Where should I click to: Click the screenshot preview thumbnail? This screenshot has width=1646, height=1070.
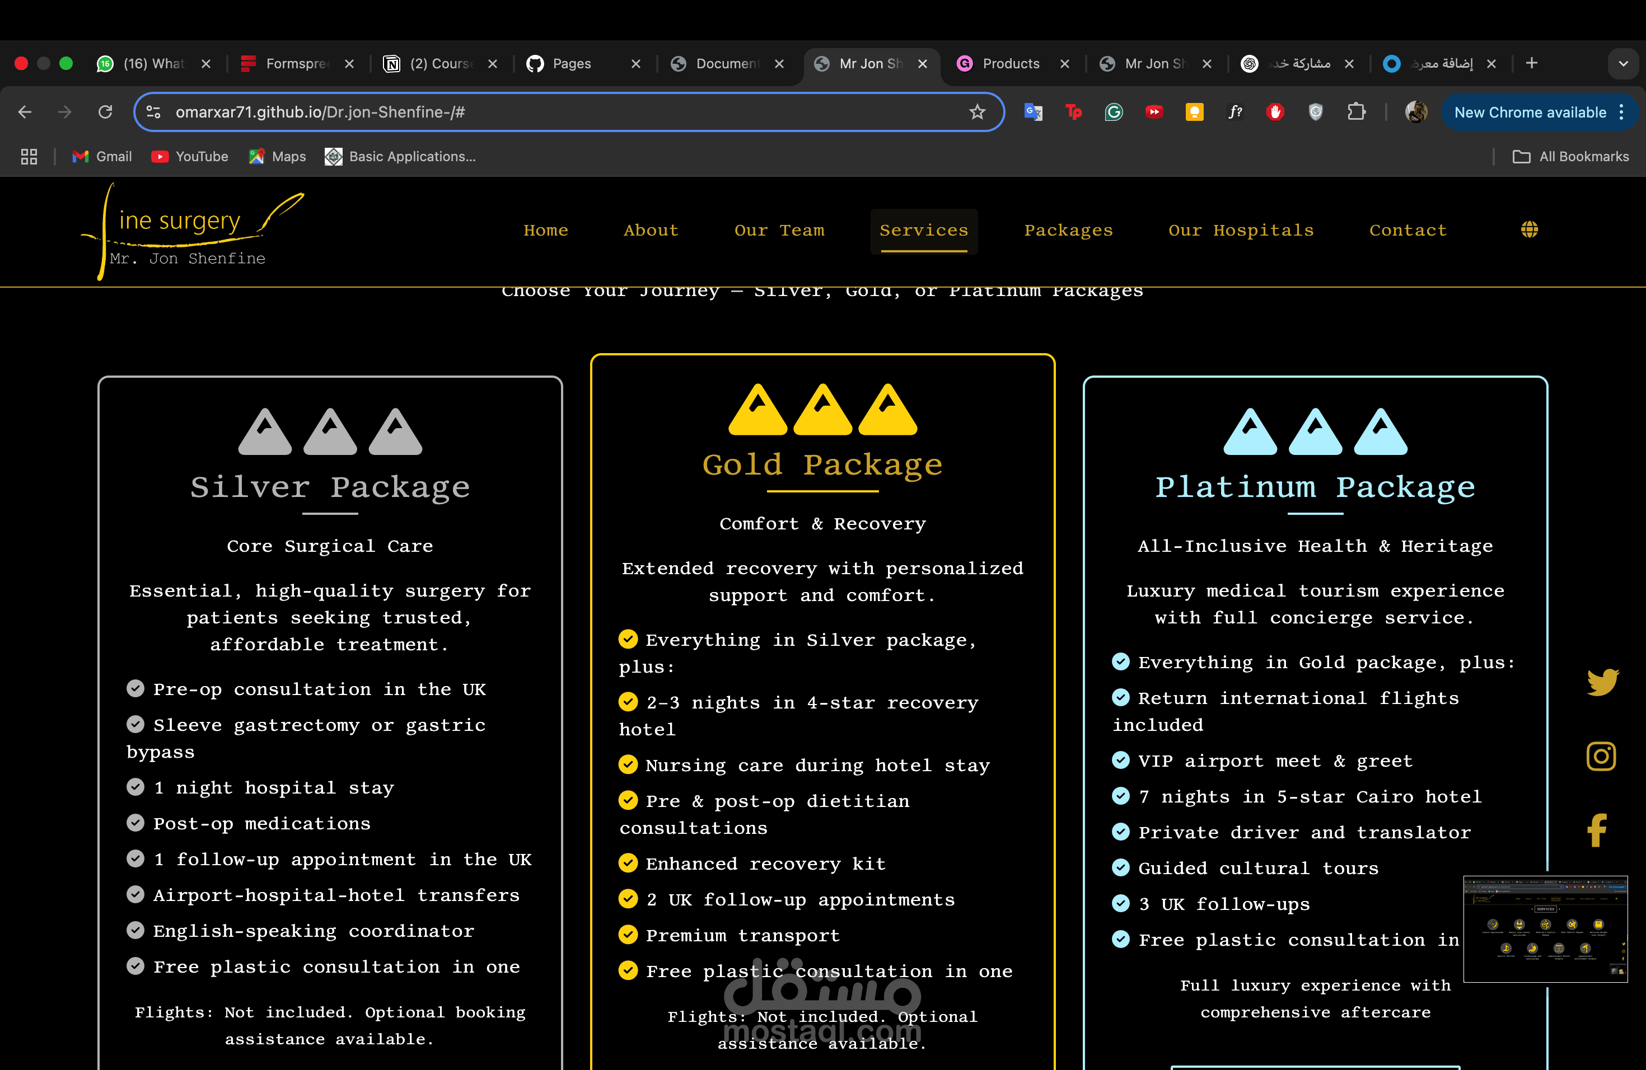tap(1545, 928)
